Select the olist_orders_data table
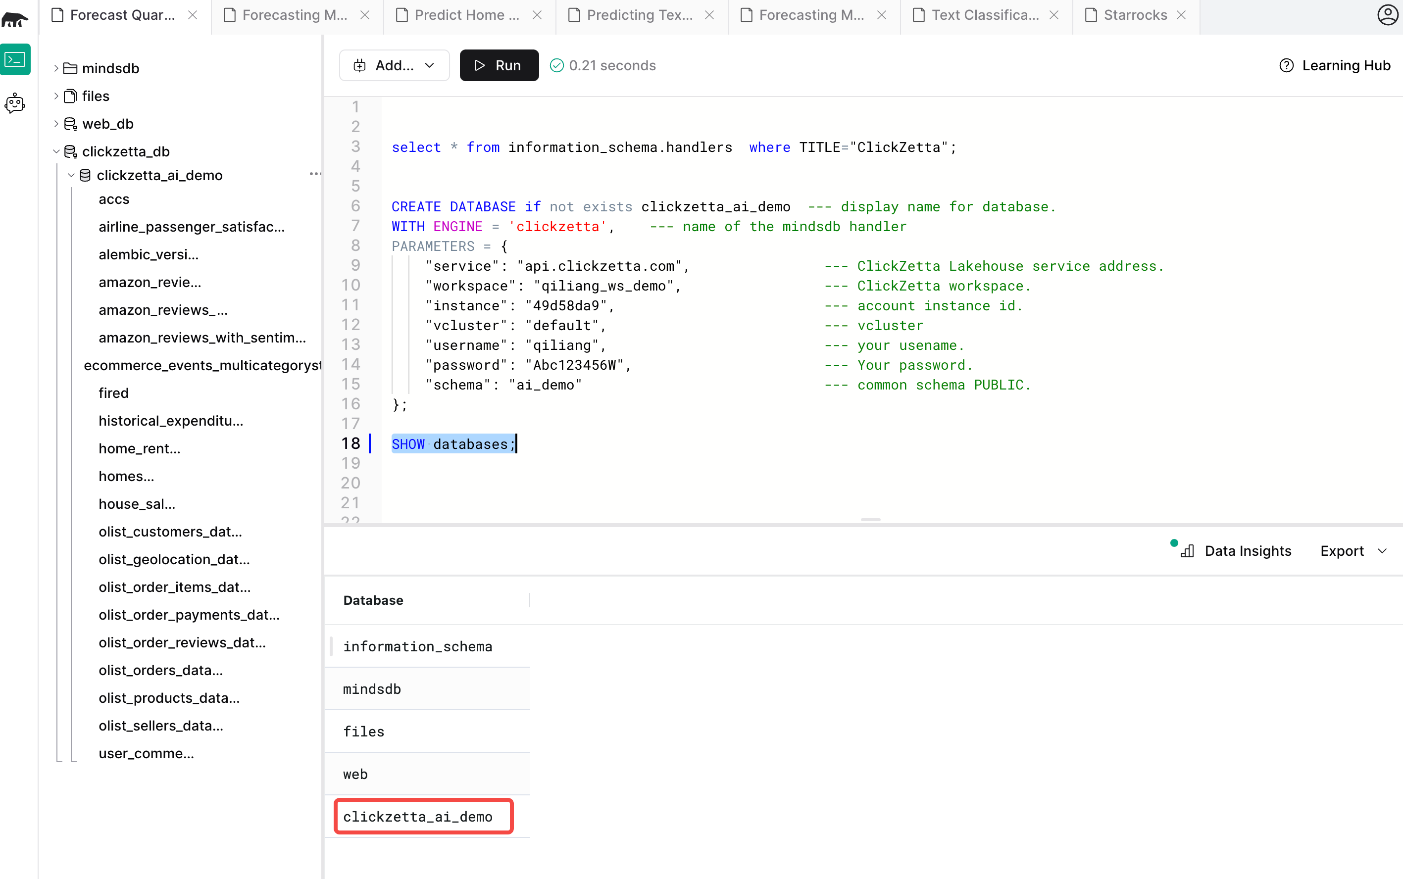 160,670
